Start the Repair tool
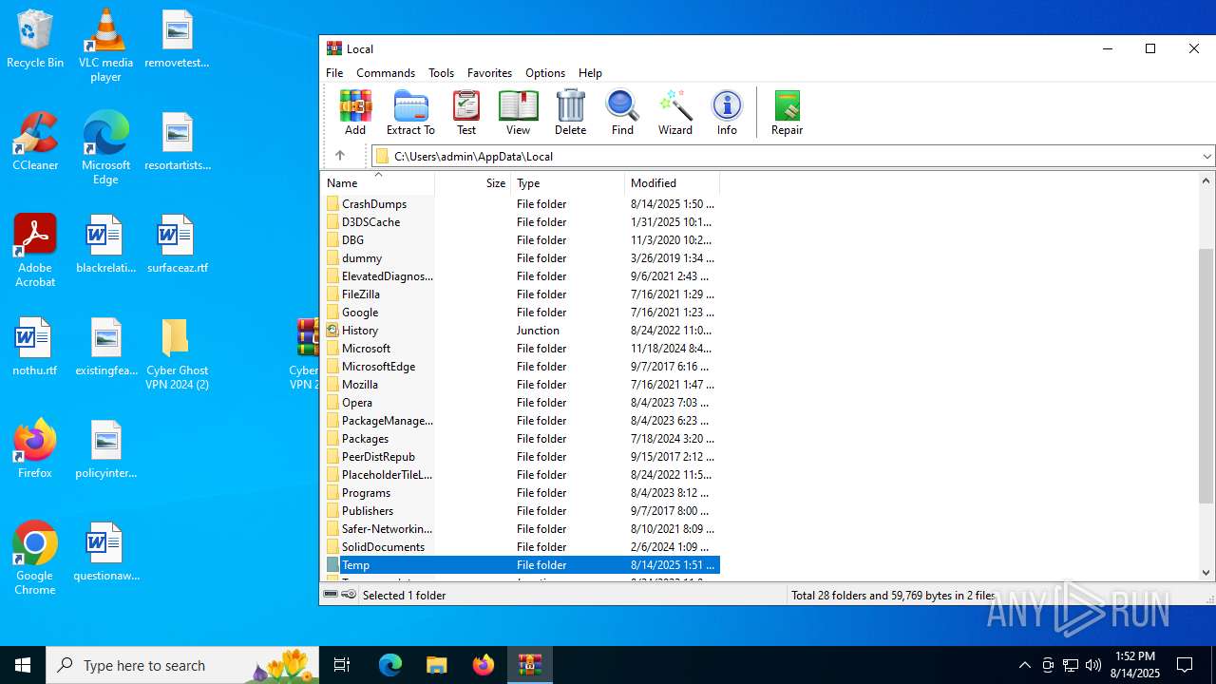Viewport: 1216px width, 684px height. [x=787, y=112]
